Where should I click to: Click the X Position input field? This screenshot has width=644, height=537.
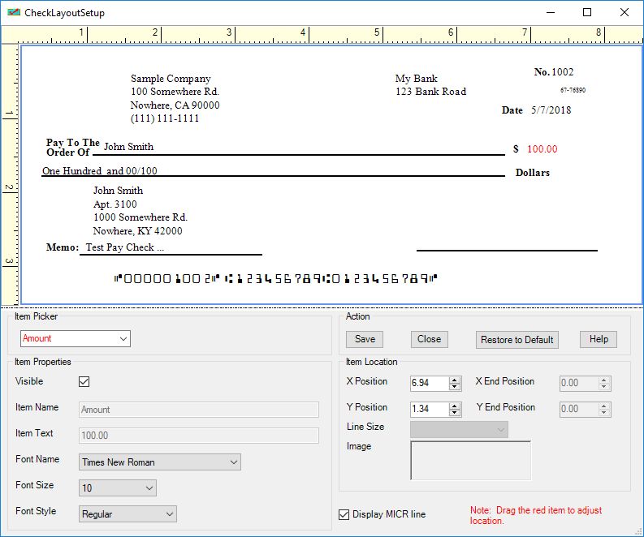pyautogui.click(x=429, y=383)
